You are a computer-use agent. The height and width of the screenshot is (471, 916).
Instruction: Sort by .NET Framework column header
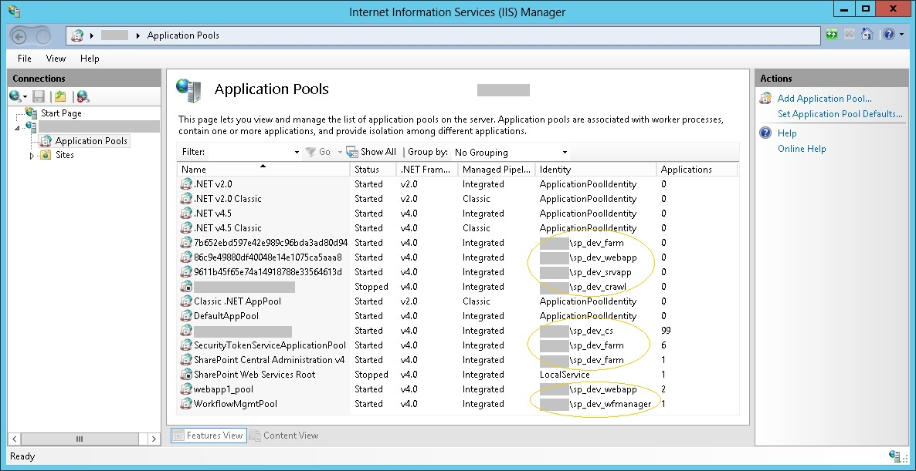coord(427,169)
